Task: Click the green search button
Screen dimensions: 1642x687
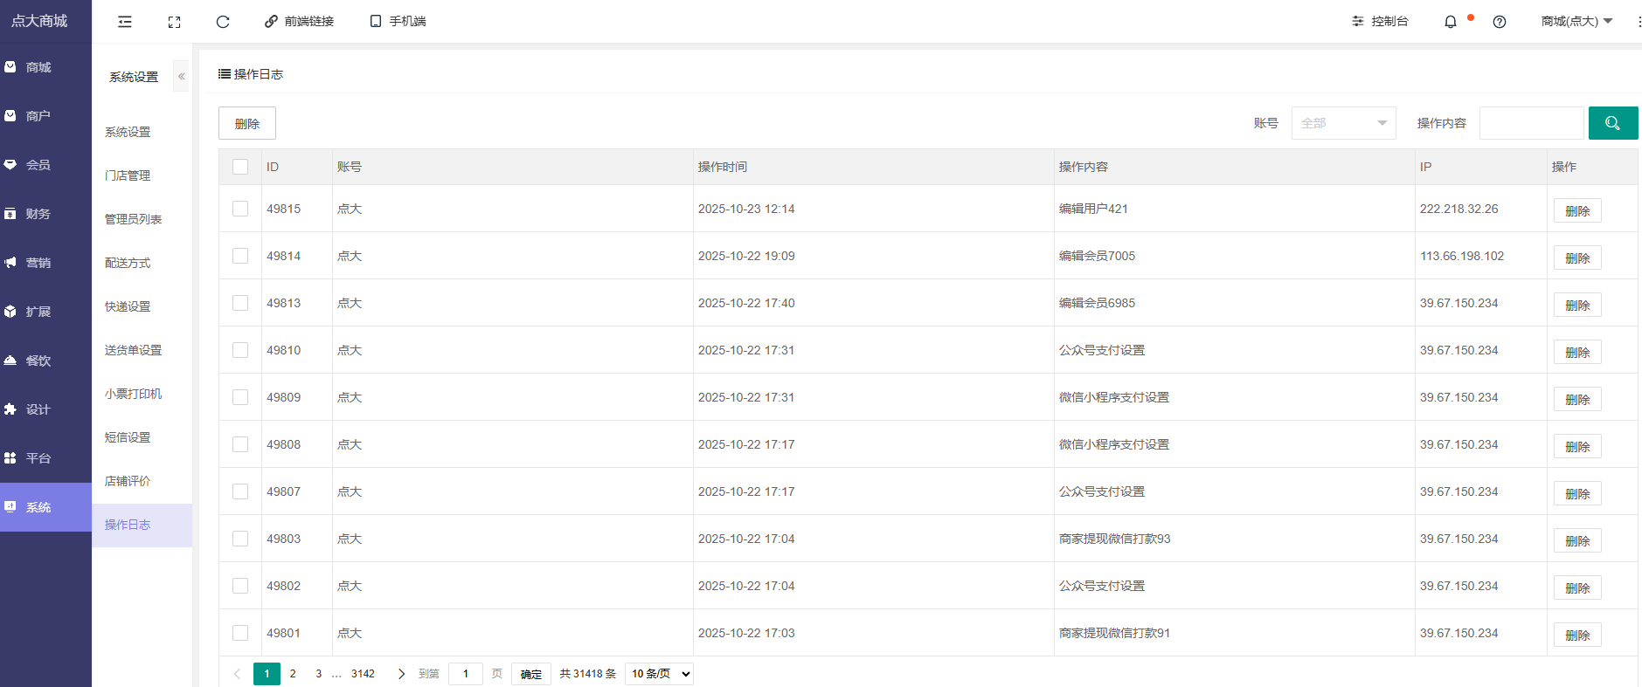Action: (x=1613, y=123)
